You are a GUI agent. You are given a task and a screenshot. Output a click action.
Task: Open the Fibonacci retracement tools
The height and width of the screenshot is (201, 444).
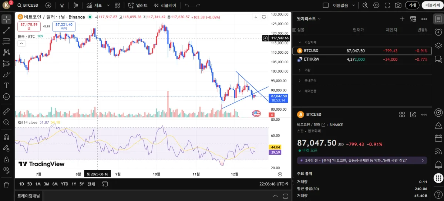coord(6,41)
